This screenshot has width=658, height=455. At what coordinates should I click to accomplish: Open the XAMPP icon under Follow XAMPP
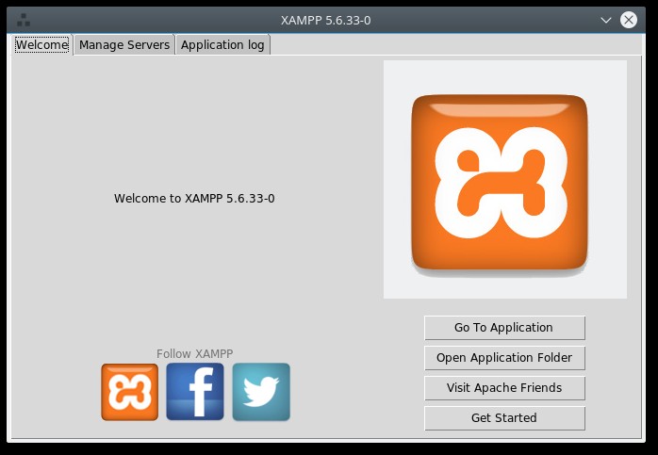click(130, 392)
